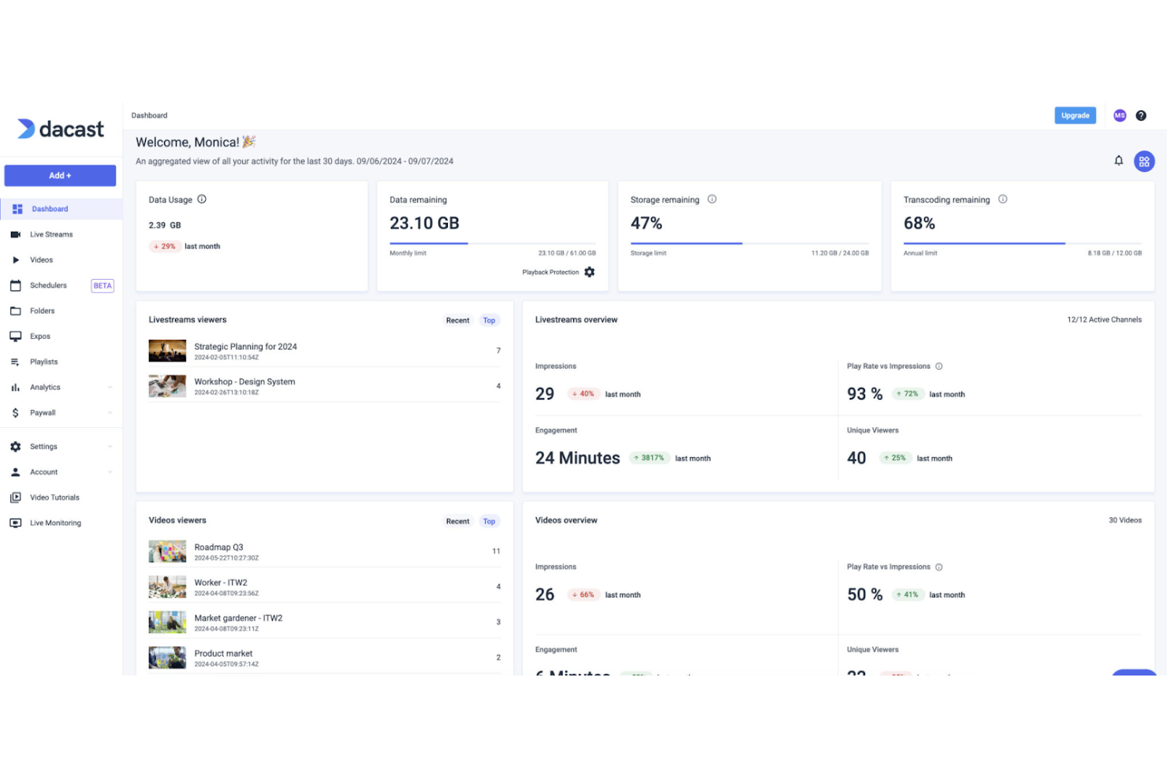This screenshot has width=1167, height=778.
Task: Go to the Dashboard menu item
Action: [x=50, y=208]
